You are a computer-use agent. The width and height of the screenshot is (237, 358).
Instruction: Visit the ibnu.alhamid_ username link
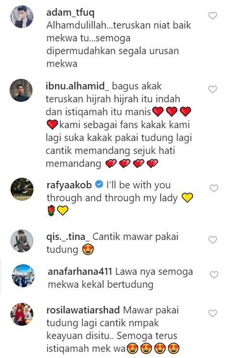tap(78, 87)
